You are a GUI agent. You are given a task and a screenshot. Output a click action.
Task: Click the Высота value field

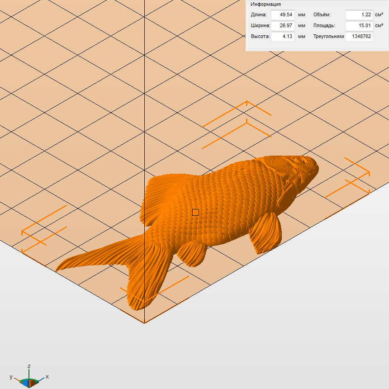point(283,36)
